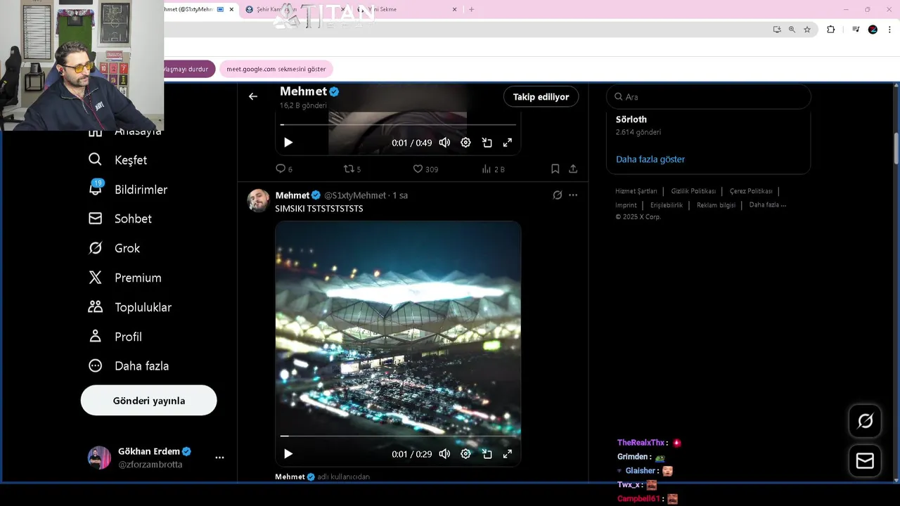This screenshot has height=506, width=900.
Task: Open the media control icon in the Chrome toolbar
Action: coord(856,30)
